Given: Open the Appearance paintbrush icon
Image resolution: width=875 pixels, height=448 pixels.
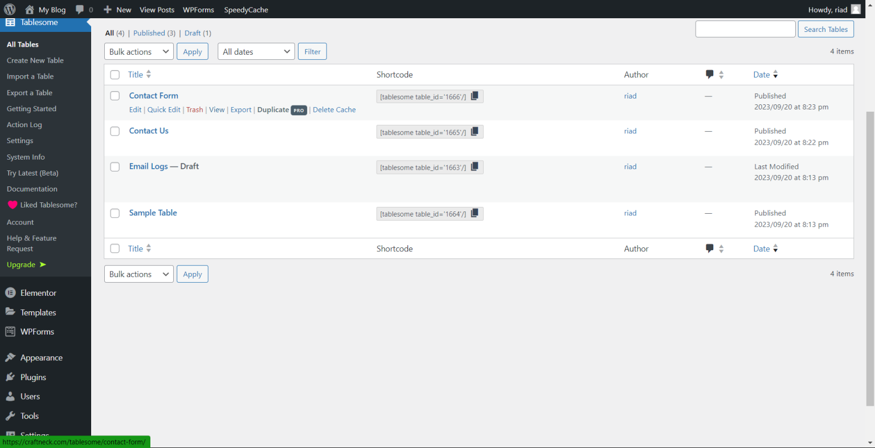Looking at the screenshot, I should (x=11, y=357).
